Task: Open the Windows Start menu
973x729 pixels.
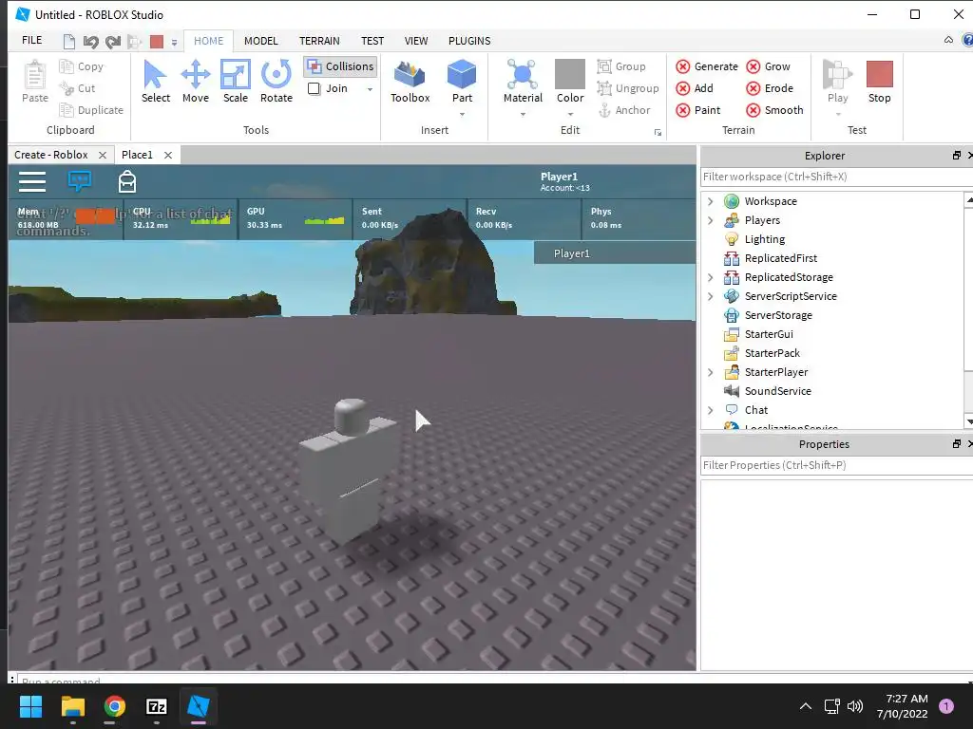Action: click(x=30, y=706)
